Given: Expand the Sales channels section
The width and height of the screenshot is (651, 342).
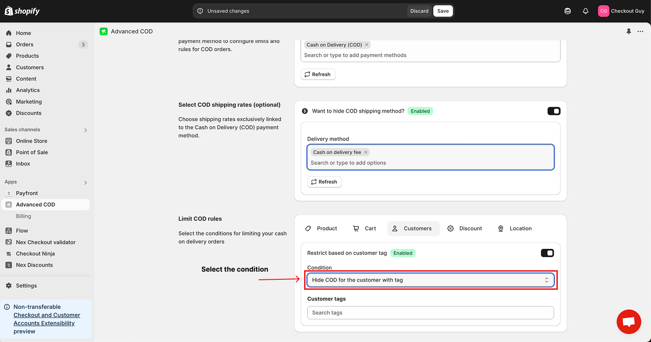Looking at the screenshot, I should [85, 130].
